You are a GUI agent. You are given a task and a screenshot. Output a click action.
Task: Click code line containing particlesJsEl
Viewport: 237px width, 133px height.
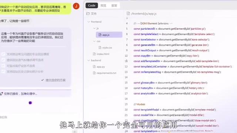tap(170, 29)
